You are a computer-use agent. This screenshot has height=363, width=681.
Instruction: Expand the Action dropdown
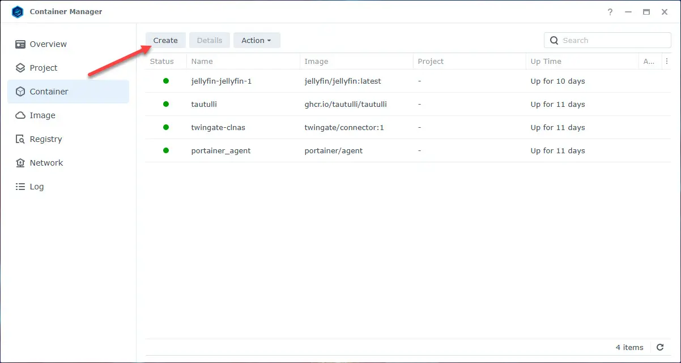pos(257,40)
